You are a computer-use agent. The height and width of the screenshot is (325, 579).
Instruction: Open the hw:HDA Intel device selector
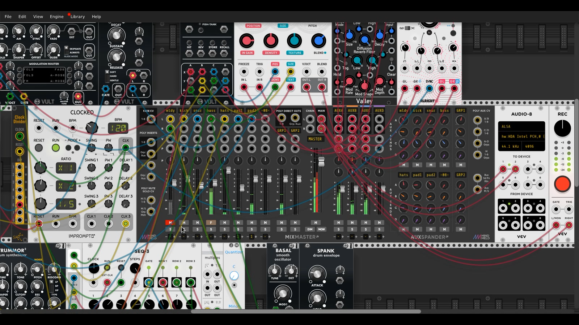click(x=521, y=136)
